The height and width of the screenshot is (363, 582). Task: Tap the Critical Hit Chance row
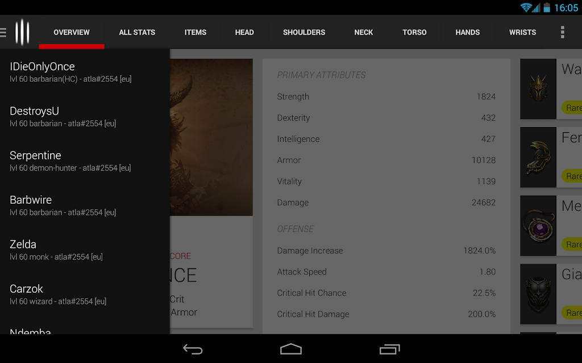click(386, 293)
